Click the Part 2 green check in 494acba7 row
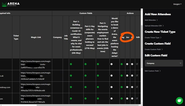This screenshot has width=185, height=106. [x=86, y=87]
